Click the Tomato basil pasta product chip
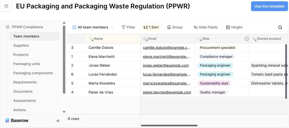This screenshot has width=289, height=128. tap(269, 75)
